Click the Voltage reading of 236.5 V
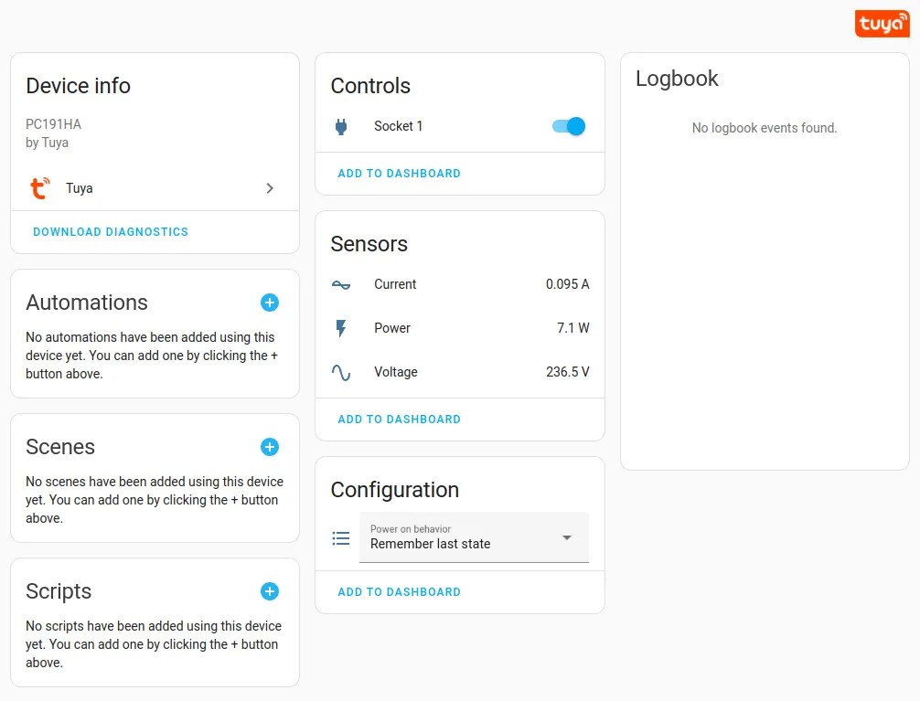This screenshot has width=920, height=701. pos(567,372)
